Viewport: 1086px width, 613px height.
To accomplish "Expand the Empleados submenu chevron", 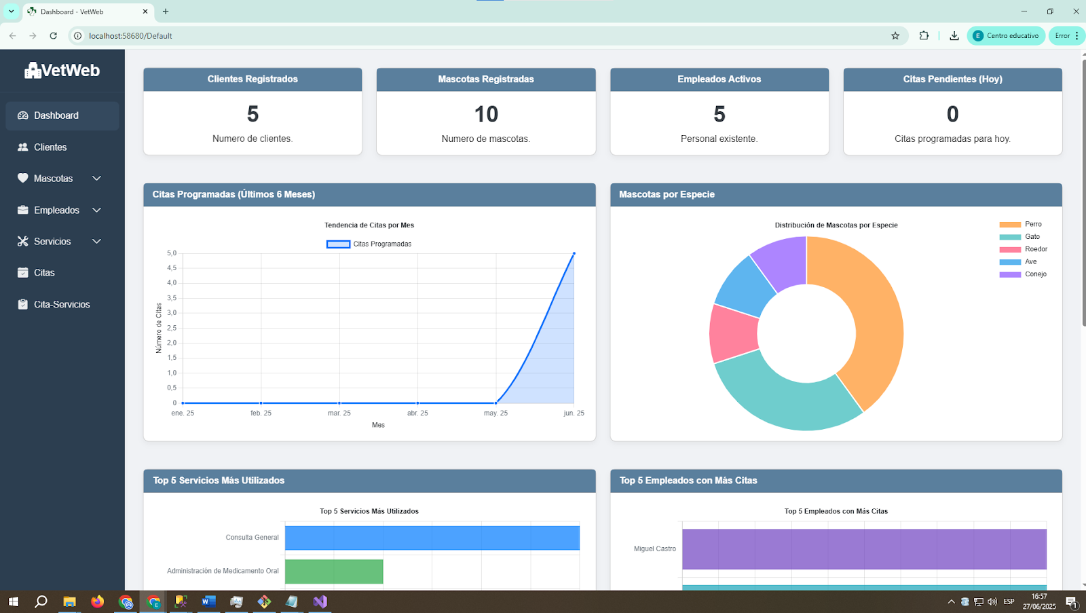I will [x=96, y=210].
